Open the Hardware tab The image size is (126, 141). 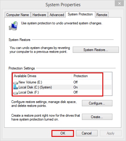point(39,15)
